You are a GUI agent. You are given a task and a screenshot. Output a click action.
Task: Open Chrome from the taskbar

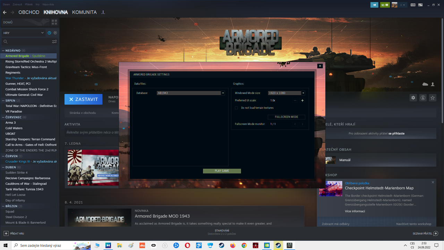244,245
